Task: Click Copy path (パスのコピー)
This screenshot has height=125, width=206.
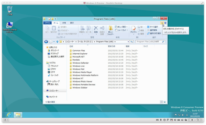Action: click(x=63, y=30)
